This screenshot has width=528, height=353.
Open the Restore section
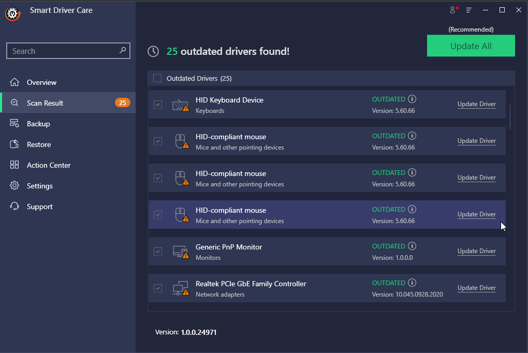click(x=68, y=144)
